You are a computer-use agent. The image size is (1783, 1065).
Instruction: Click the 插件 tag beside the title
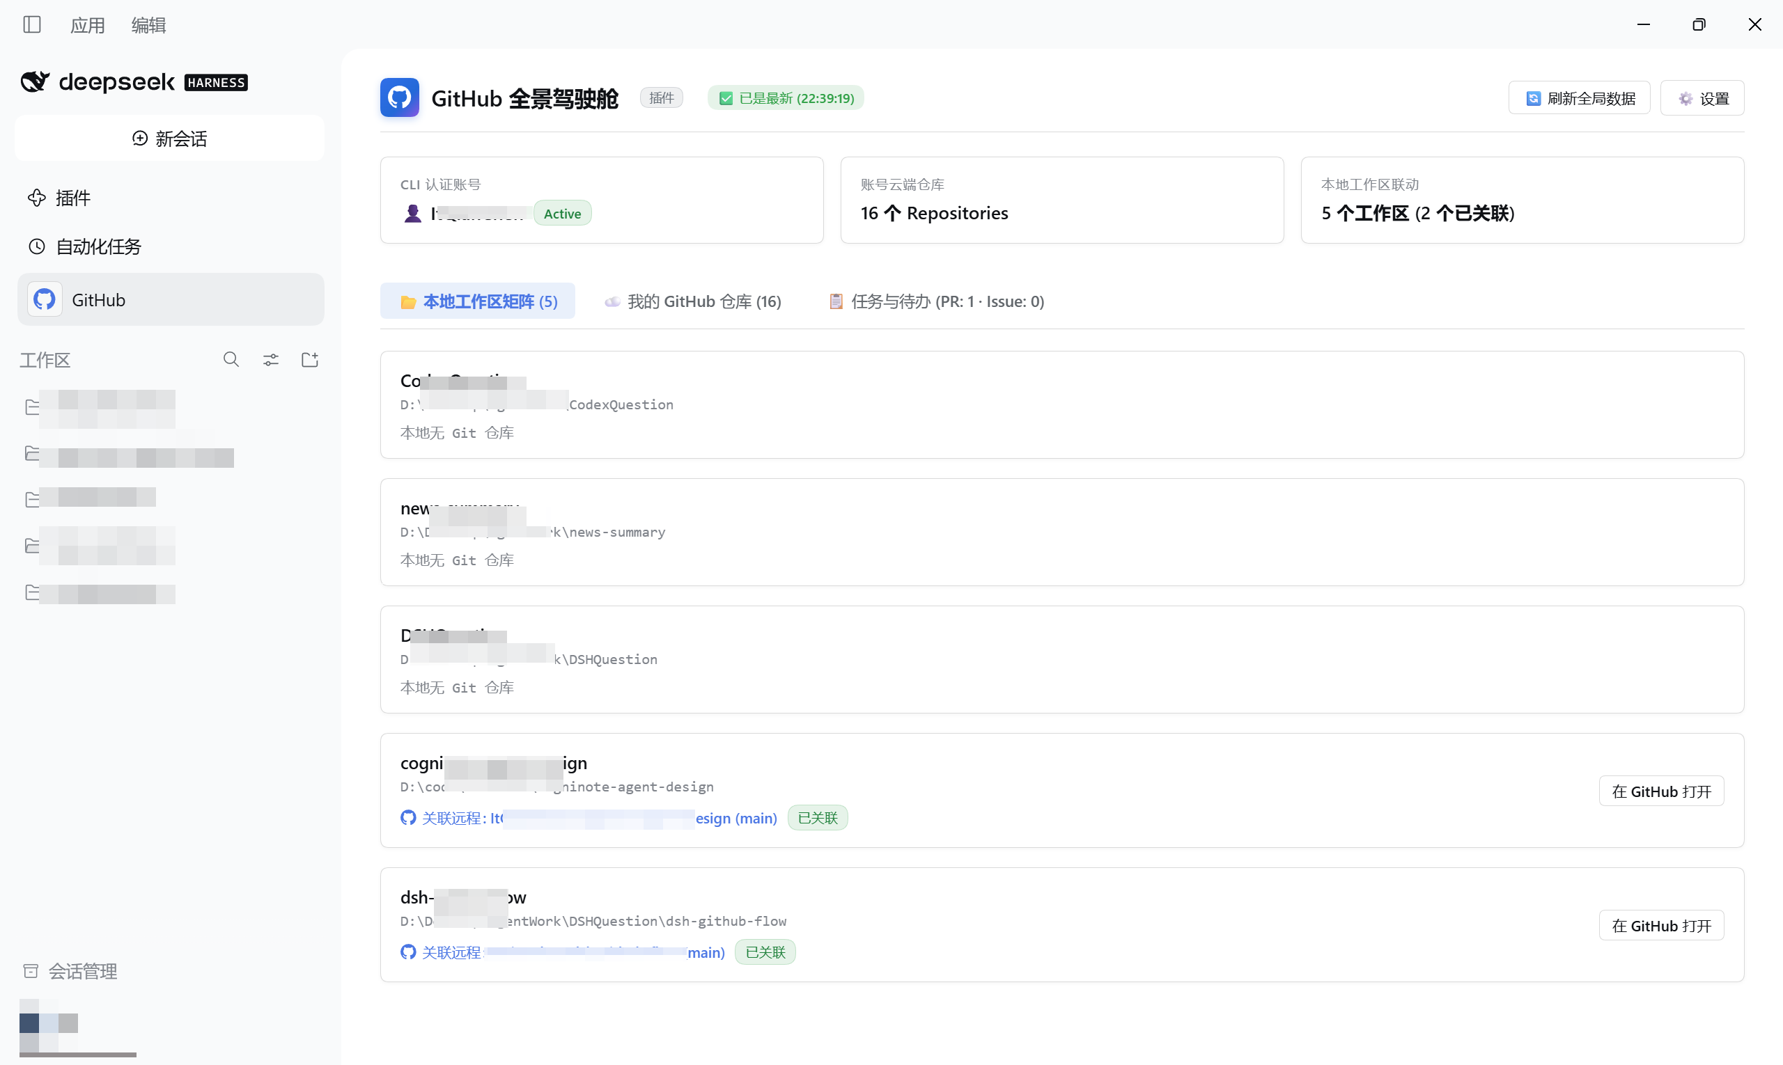pos(662,97)
